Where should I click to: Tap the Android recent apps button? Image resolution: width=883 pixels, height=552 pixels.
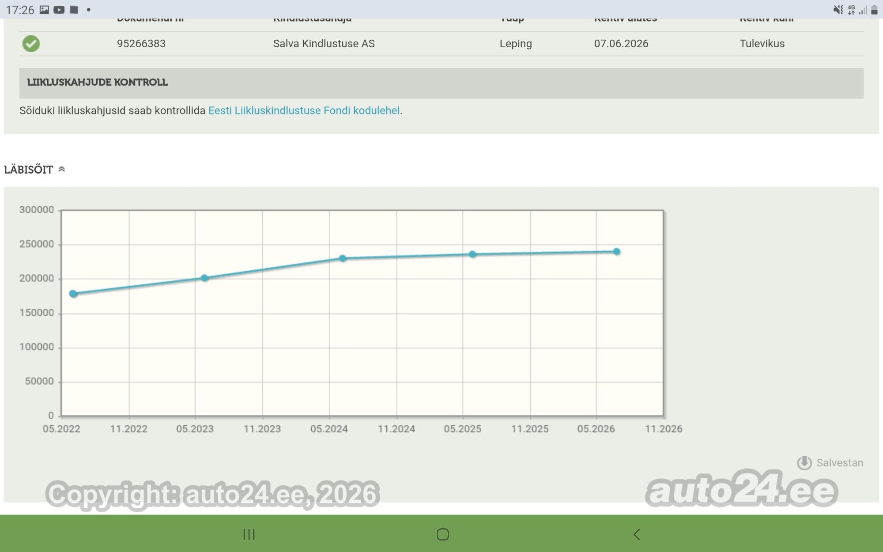coord(249,534)
